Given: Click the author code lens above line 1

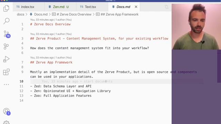Looking at the screenshot, I should [51, 20].
